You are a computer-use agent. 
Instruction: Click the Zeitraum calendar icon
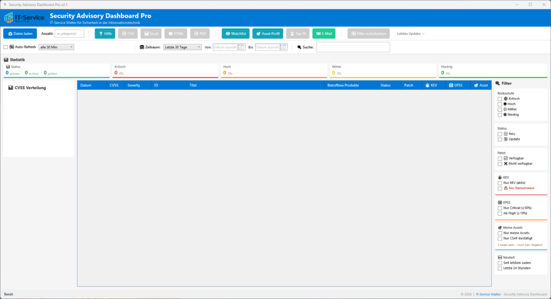[x=142, y=47]
